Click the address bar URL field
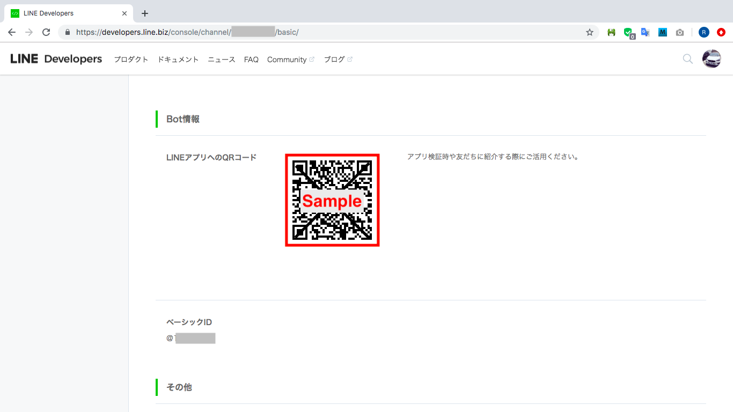Viewport: 733px width, 412px height. [x=328, y=32]
